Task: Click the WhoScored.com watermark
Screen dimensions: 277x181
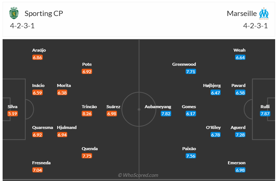Action: point(138,175)
